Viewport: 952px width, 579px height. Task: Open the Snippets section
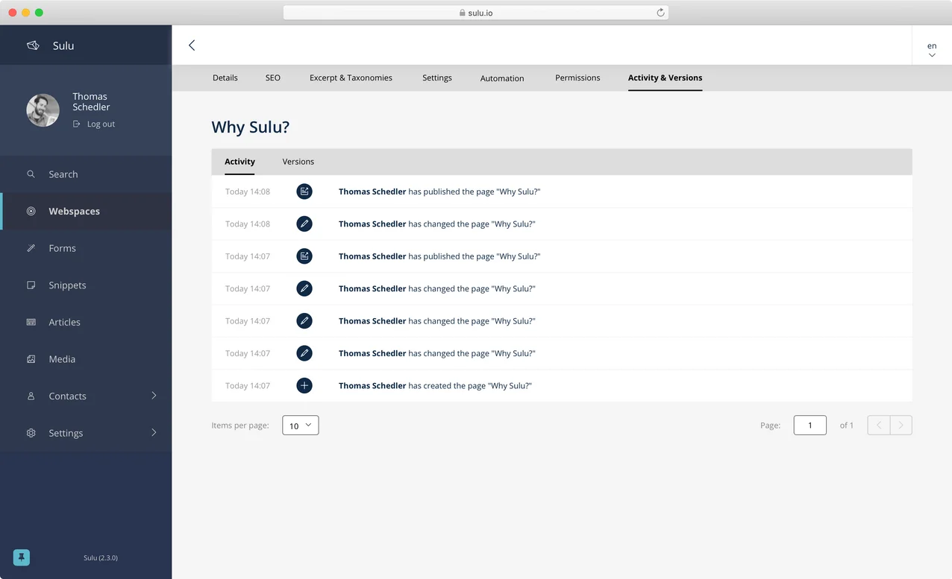point(67,285)
